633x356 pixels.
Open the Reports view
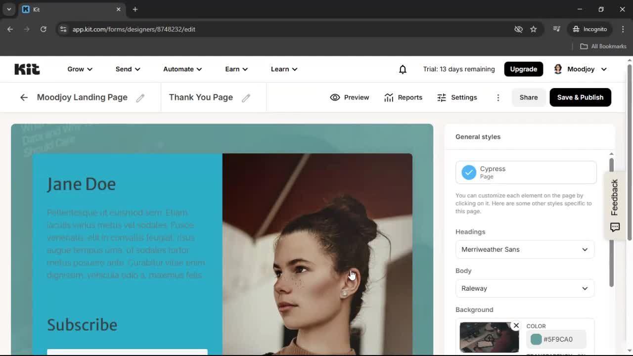(x=403, y=97)
